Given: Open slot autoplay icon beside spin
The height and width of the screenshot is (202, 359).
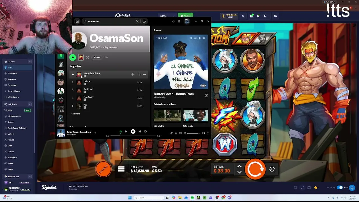Looking at the screenshot, I should click(x=272, y=169).
